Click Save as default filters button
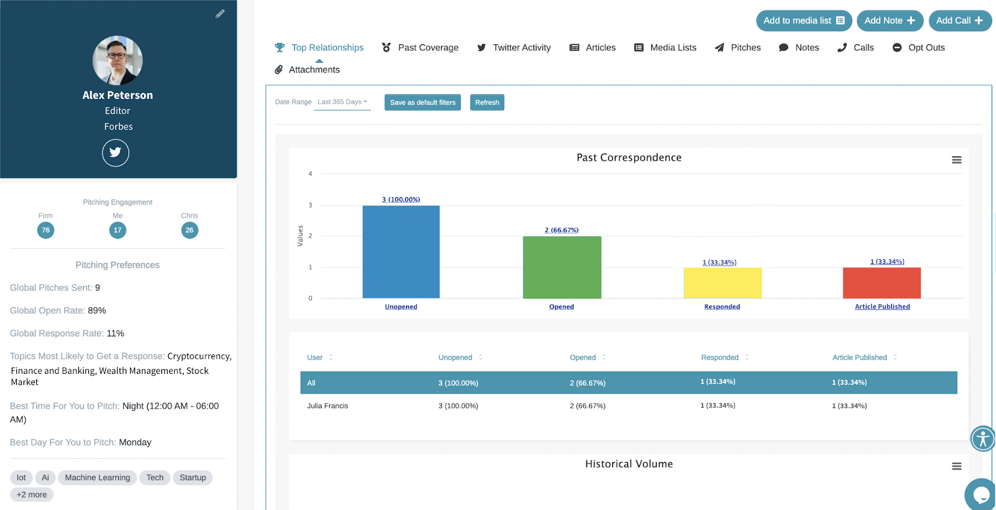The width and height of the screenshot is (996, 510). click(423, 103)
